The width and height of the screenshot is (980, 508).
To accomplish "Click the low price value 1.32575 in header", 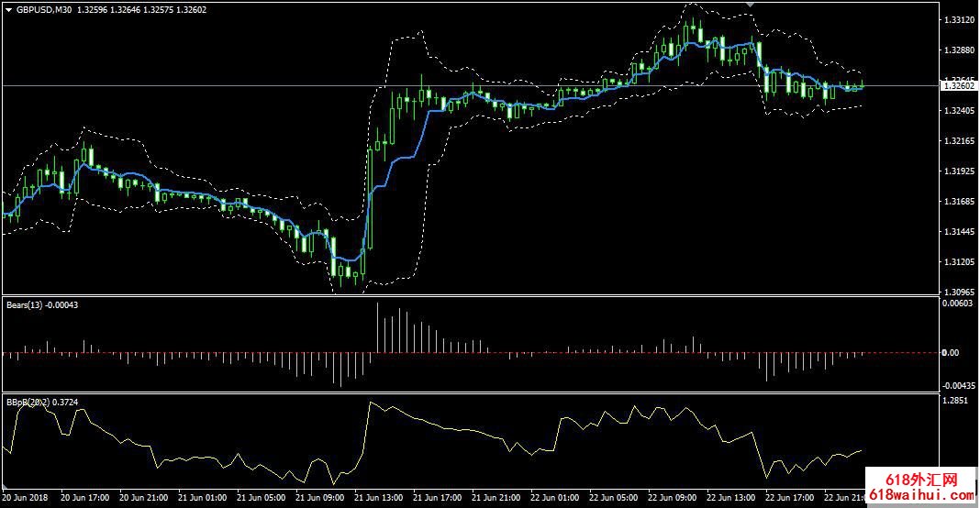I will pos(157,10).
